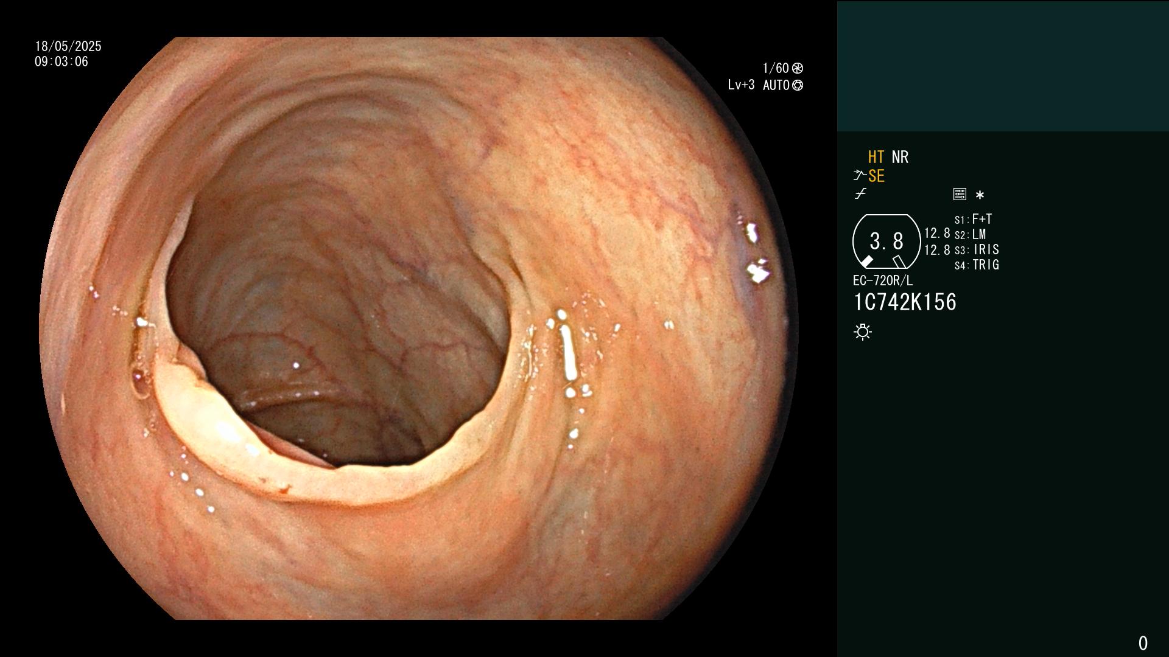The width and height of the screenshot is (1169, 657).
Task: Click the lamp light source icon
Action: (x=863, y=332)
